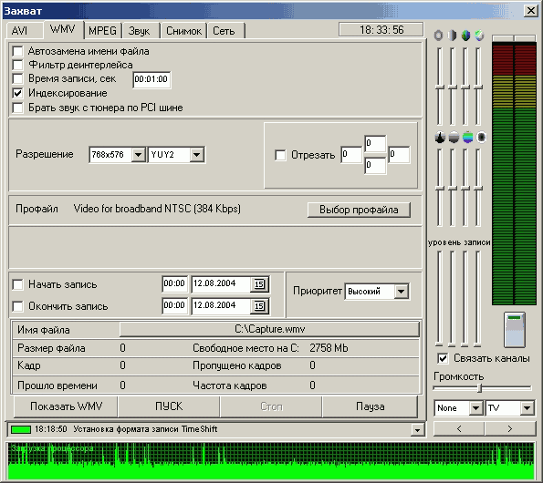543x483 pixels.
Task: Click the Выбор профайла button
Action: coord(359,210)
